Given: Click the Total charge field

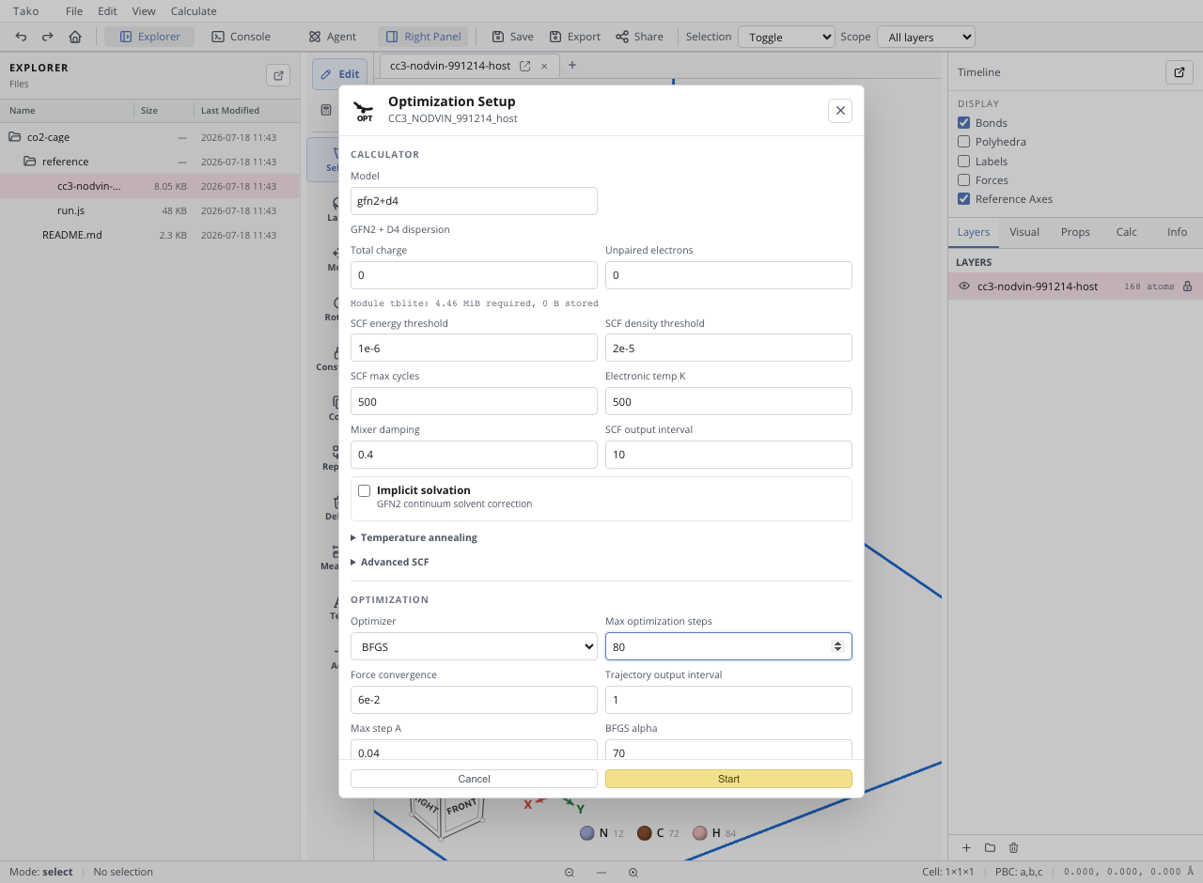Looking at the screenshot, I should point(474,275).
